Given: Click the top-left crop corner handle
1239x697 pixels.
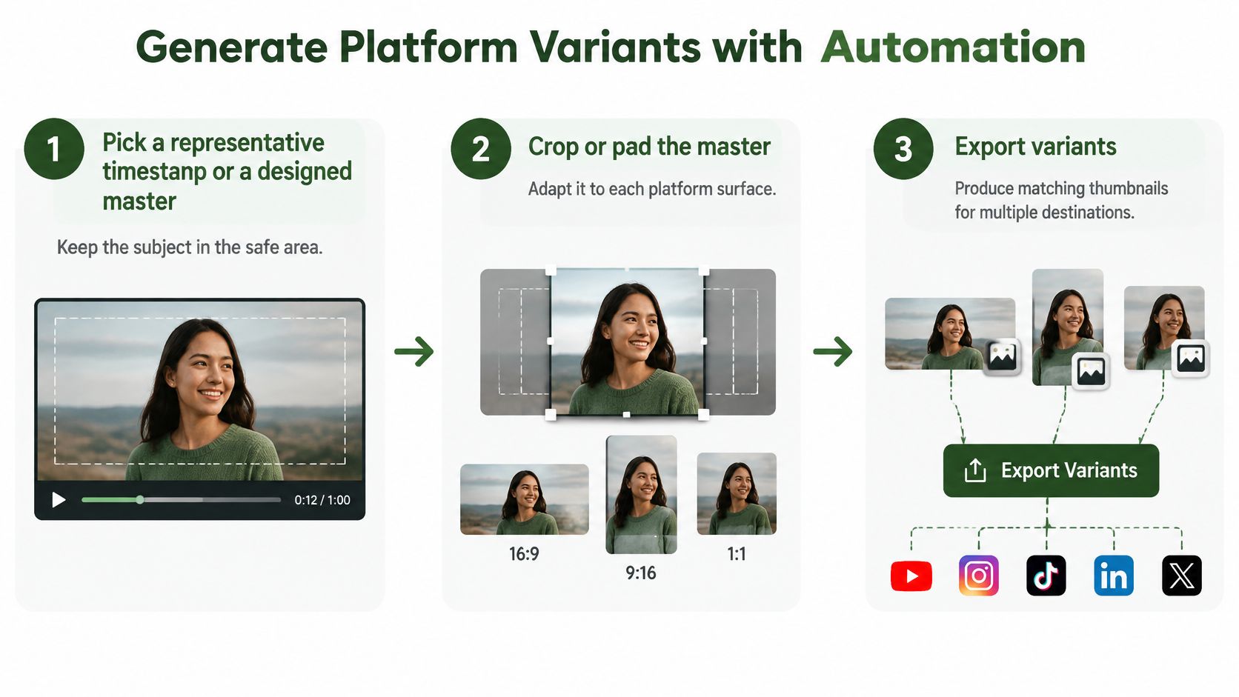Looking at the screenshot, I should 551,270.
